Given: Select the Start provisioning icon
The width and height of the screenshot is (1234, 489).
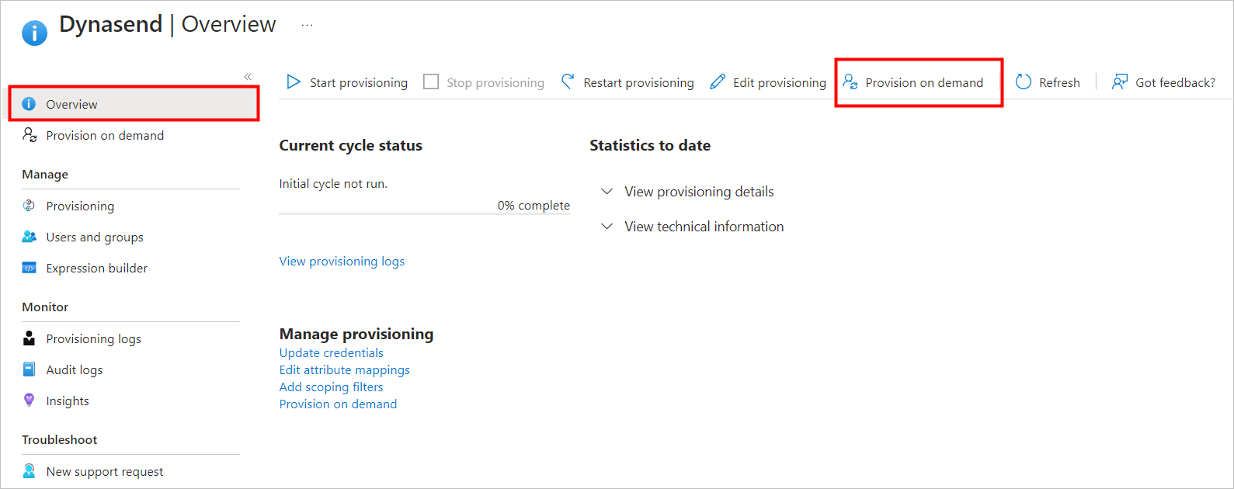Looking at the screenshot, I should pos(294,81).
